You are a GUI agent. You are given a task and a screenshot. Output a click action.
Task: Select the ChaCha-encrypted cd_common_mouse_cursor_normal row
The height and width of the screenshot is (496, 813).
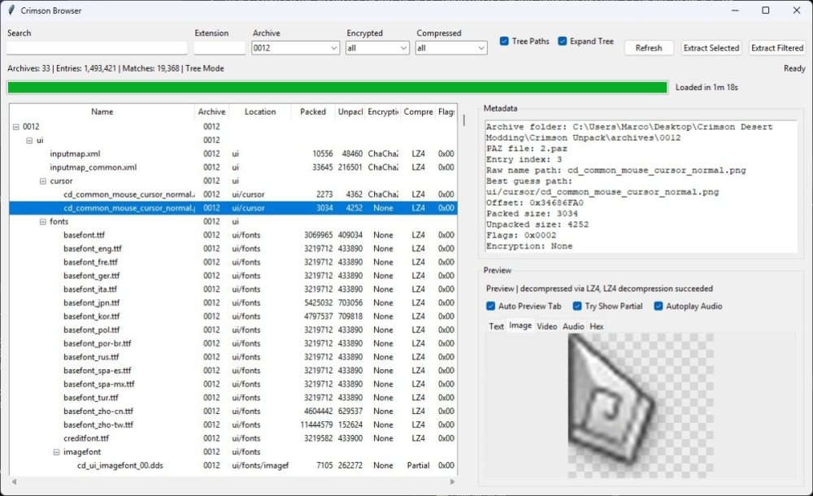(x=233, y=194)
